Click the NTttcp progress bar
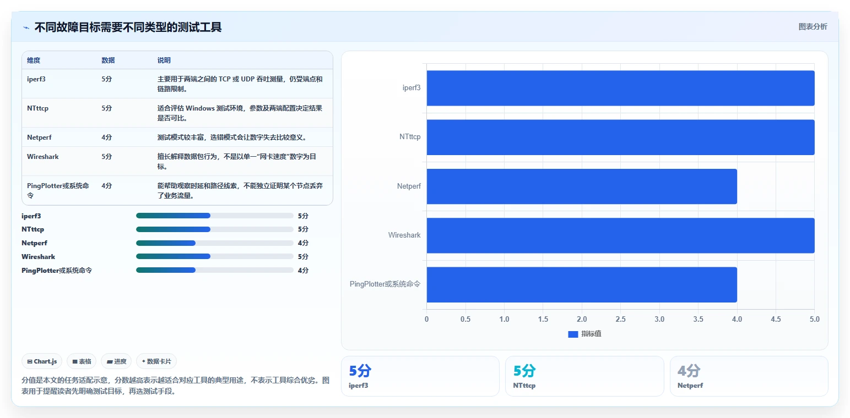The image size is (850, 418). (x=214, y=229)
